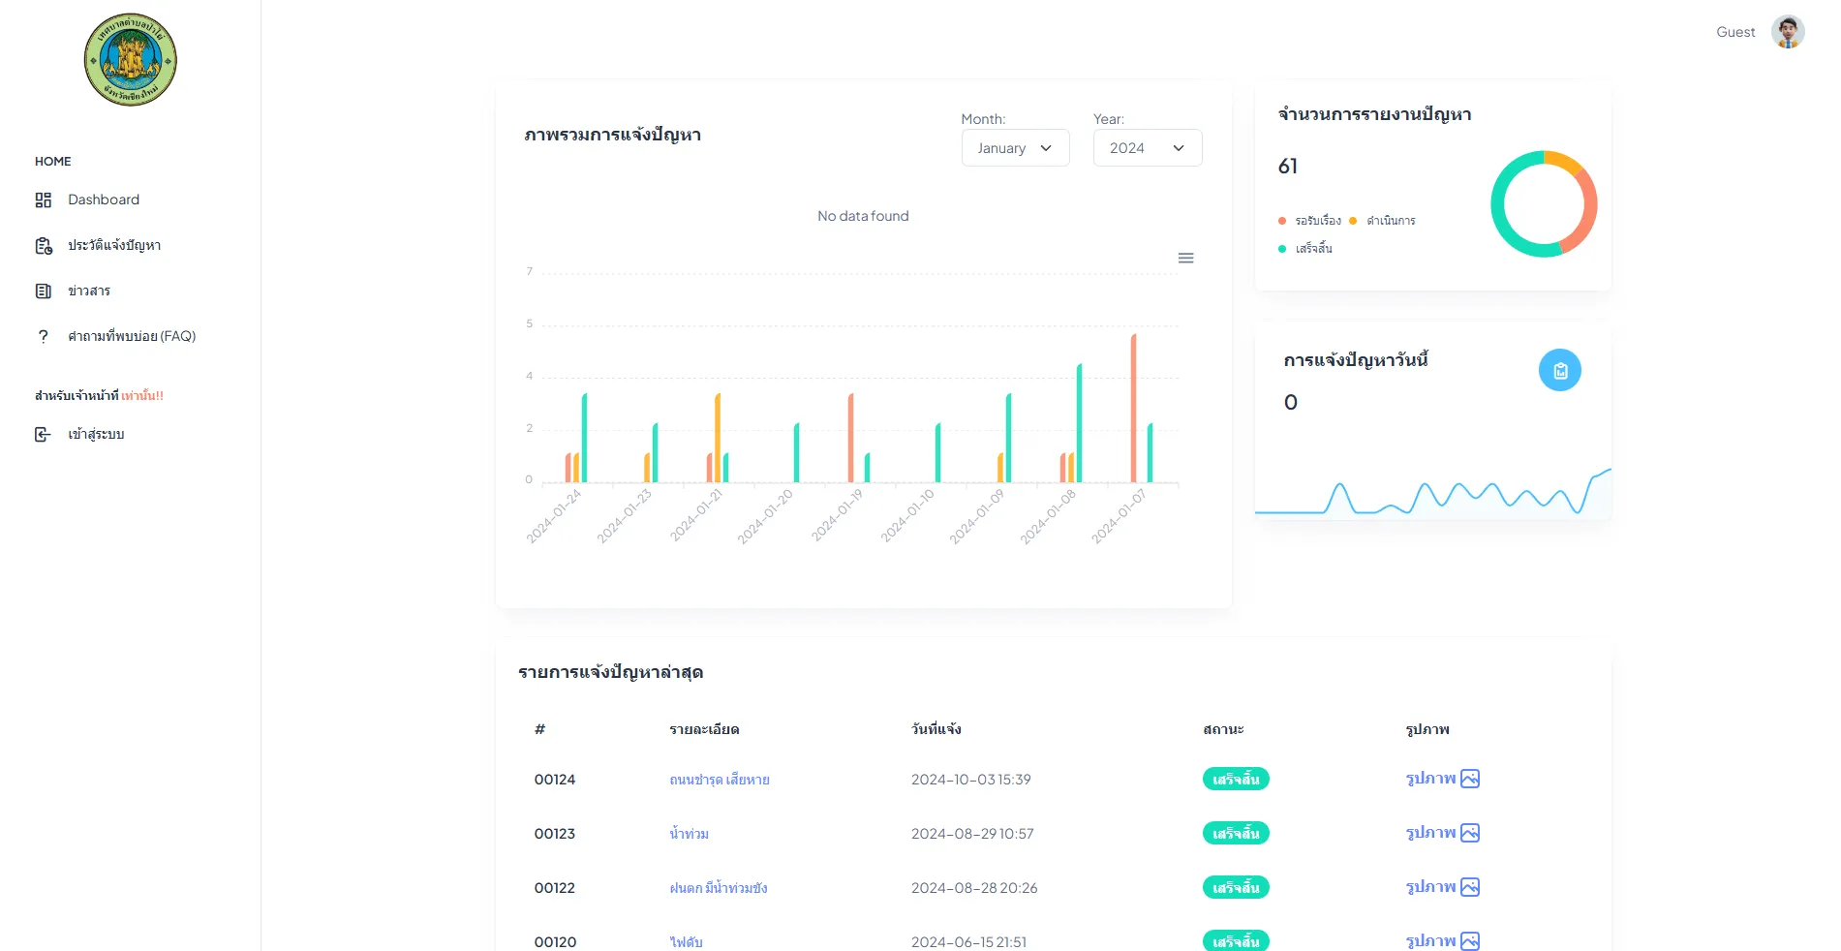Toggle the ดำเนินการ legend series
The width and height of the screenshot is (1841, 951).
coord(1390,221)
